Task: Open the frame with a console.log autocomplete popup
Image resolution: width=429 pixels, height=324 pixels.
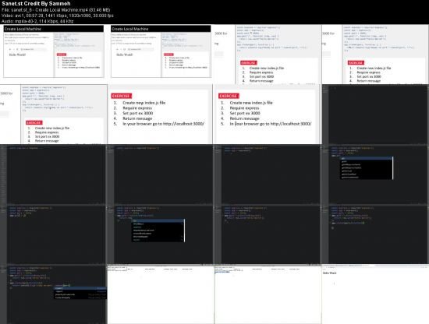Action: click(53, 294)
